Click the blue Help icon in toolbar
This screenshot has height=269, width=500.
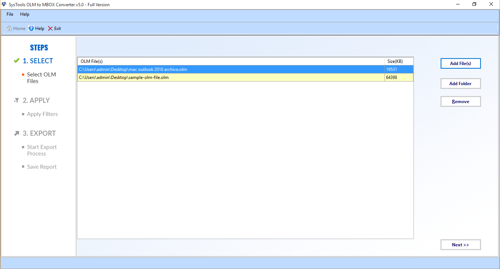pos(31,29)
